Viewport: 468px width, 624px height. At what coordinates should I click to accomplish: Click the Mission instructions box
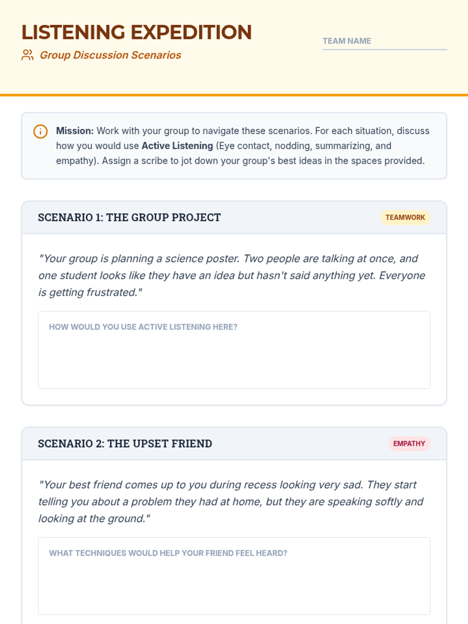click(x=234, y=146)
